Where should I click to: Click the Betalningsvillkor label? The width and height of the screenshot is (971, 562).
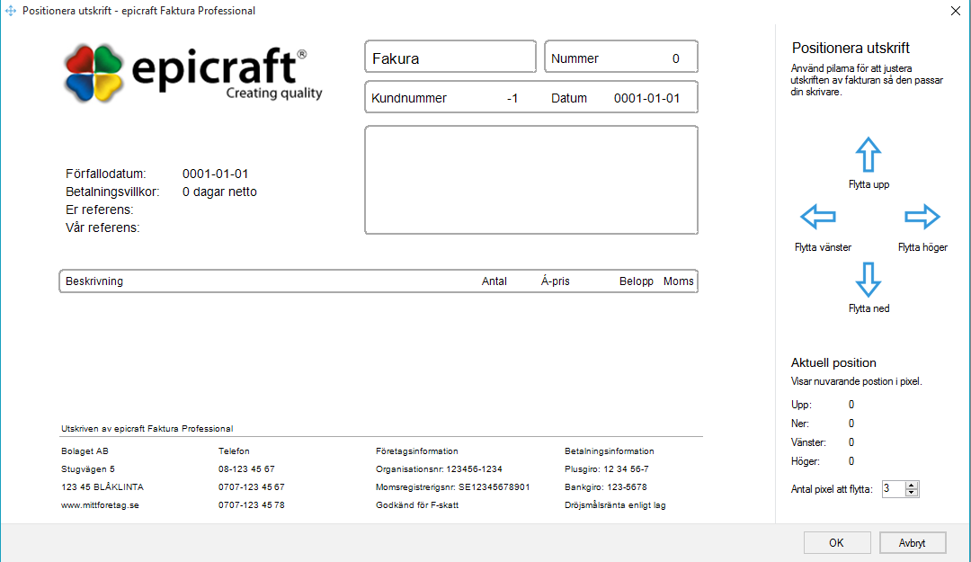112,192
